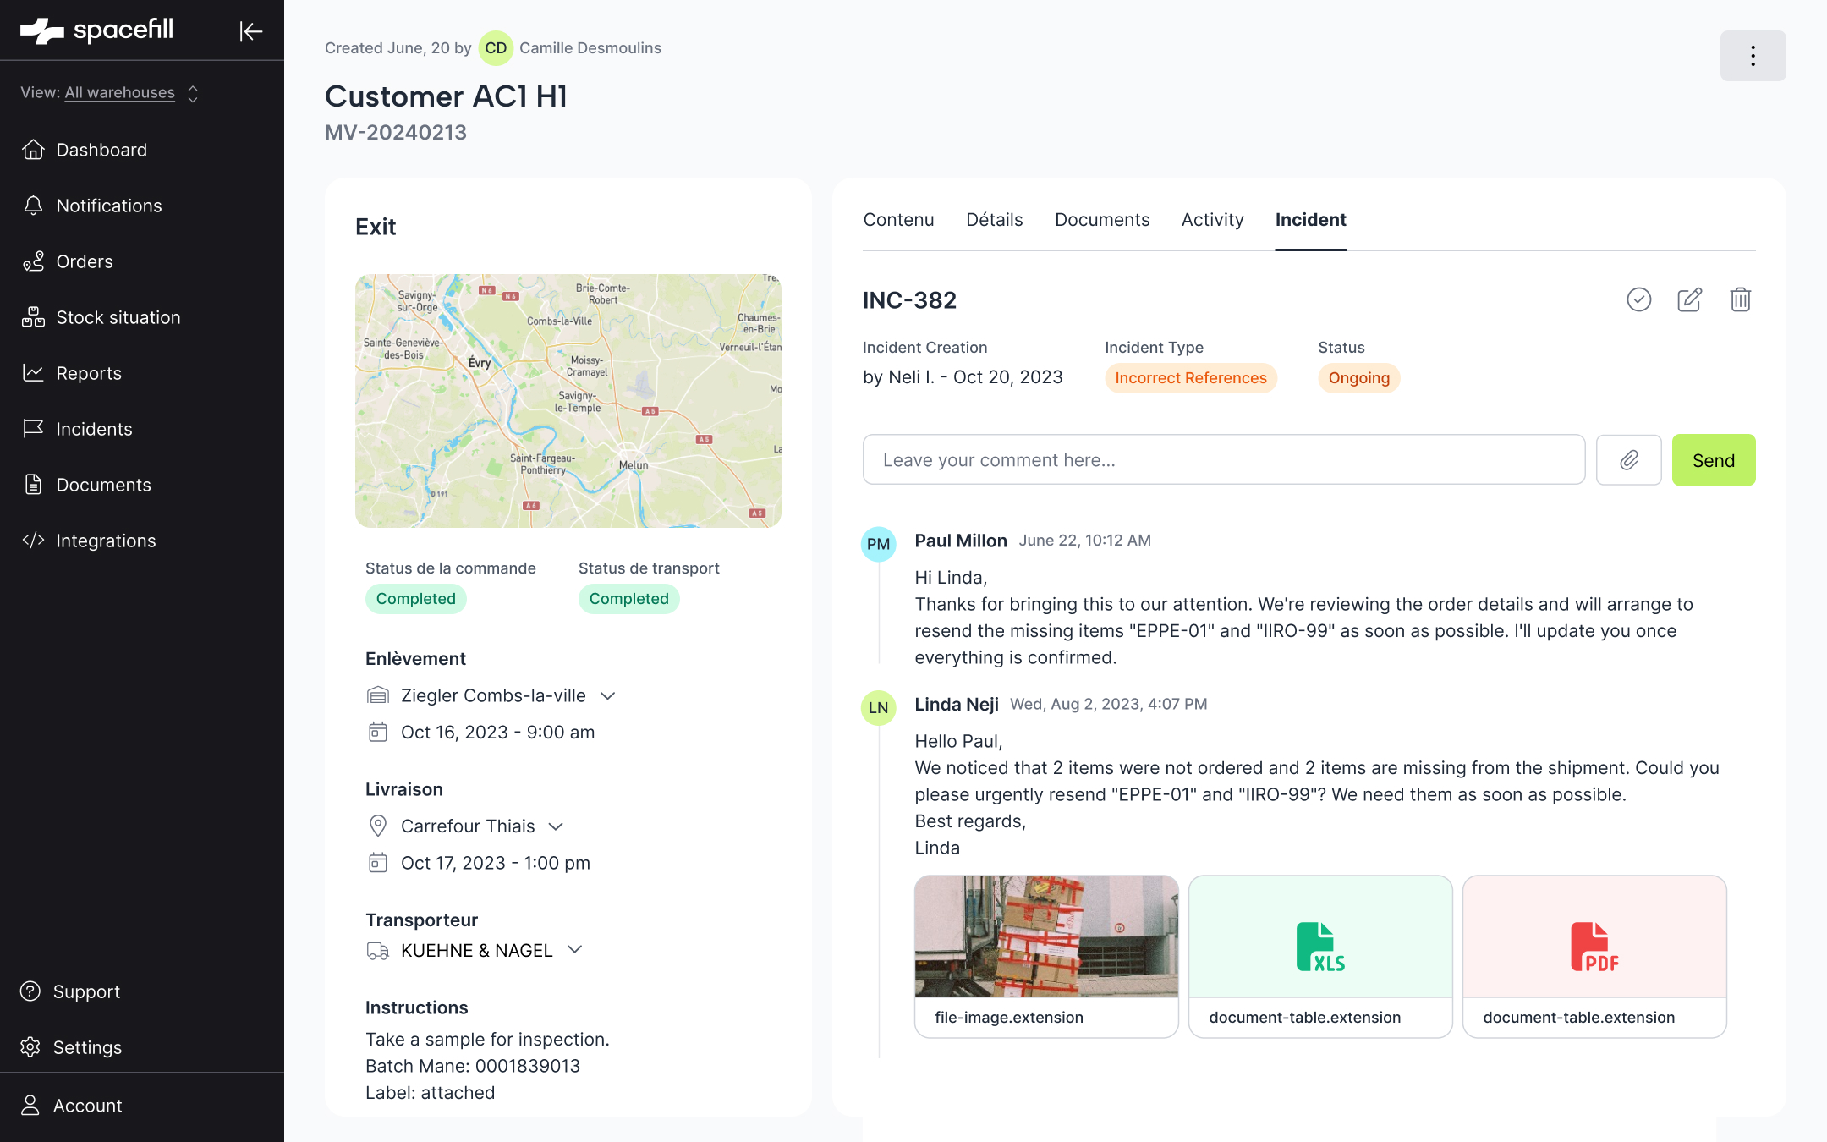The image size is (1827, 1142).
Task: Click the Batch Mane: 0001839013 instruction line
Action: (473, 1066)
